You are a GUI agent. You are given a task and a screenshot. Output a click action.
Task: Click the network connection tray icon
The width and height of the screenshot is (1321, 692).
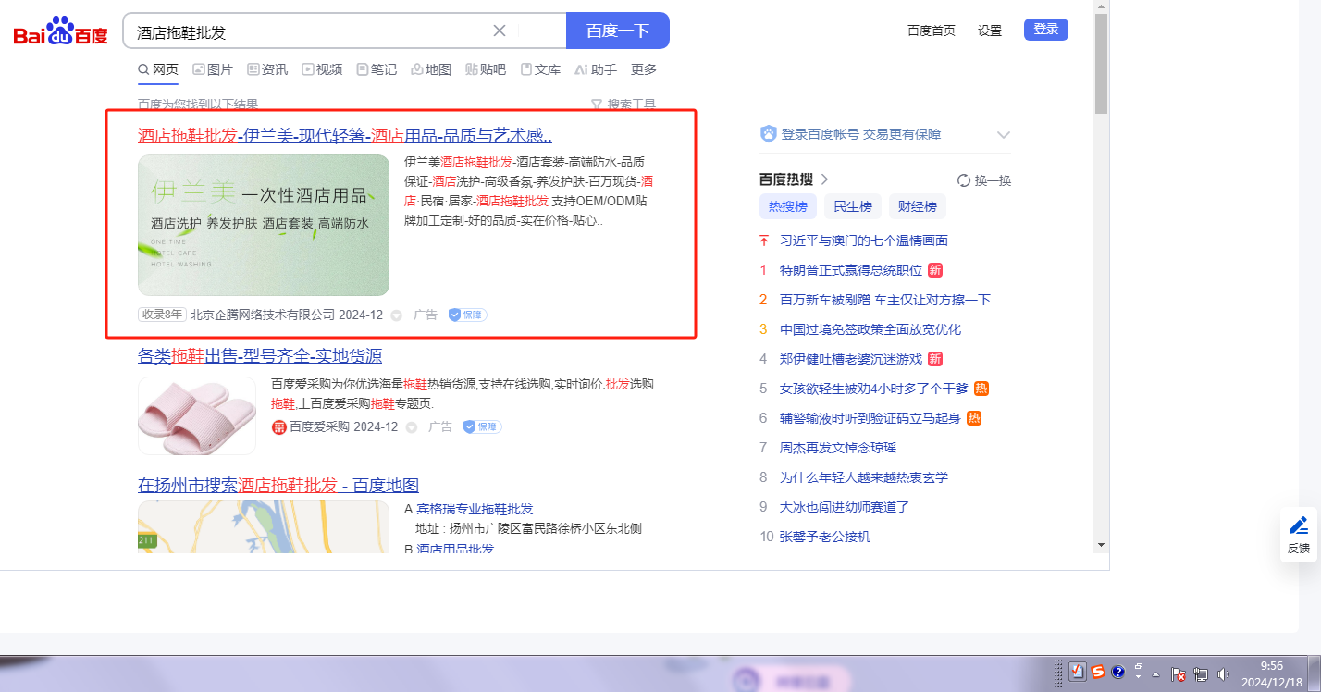[1201, 673]
